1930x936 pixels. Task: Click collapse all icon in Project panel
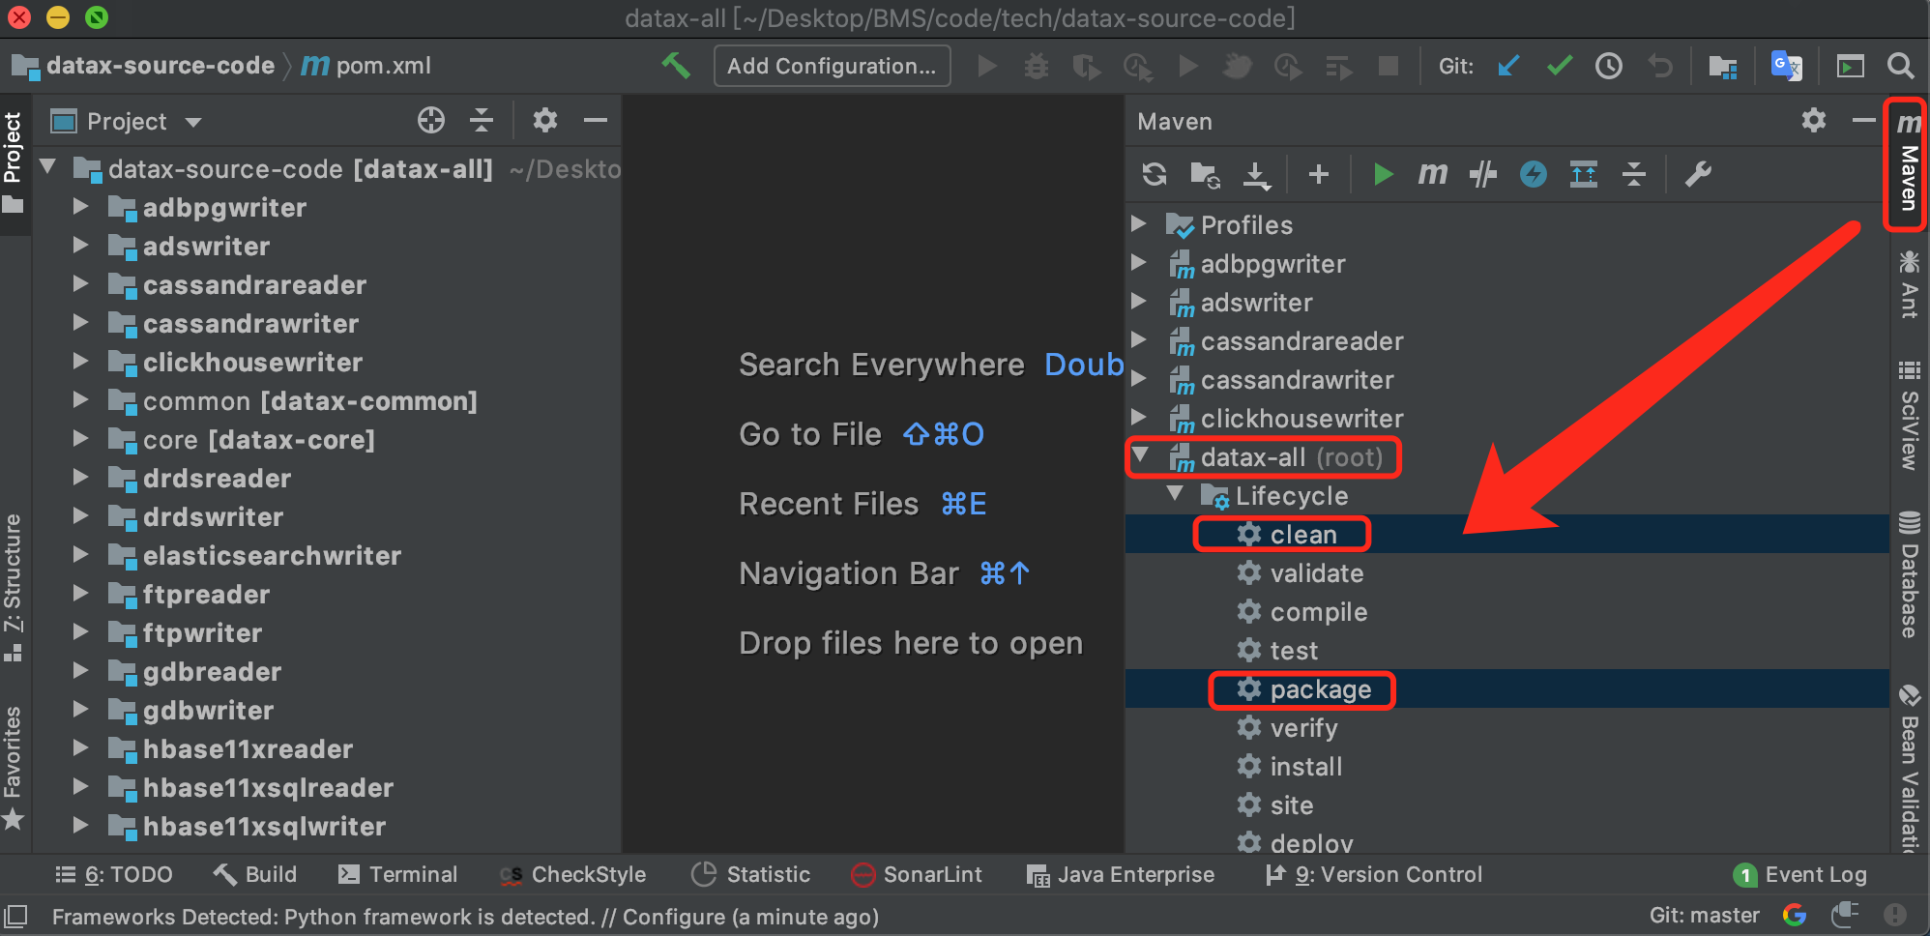[x=482, y=120]
